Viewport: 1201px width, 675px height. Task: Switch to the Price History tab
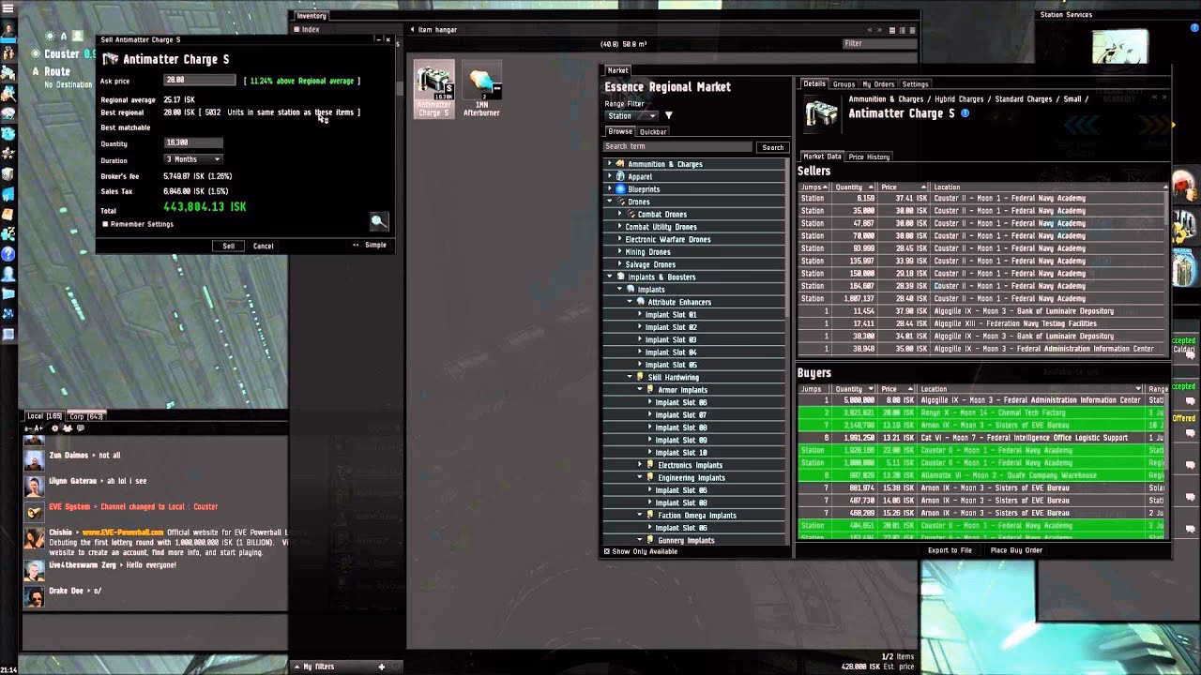(869, 157)
